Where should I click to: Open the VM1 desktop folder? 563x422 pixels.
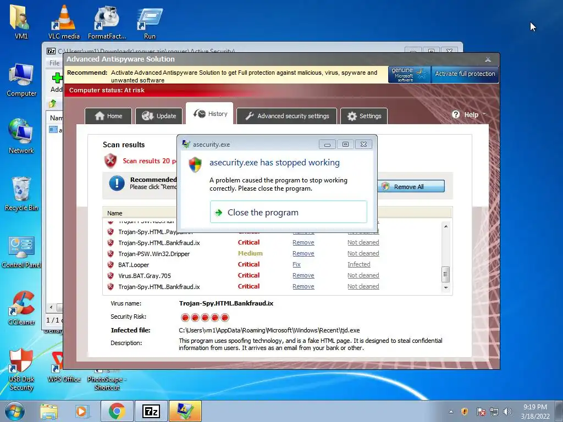(21, 21)
